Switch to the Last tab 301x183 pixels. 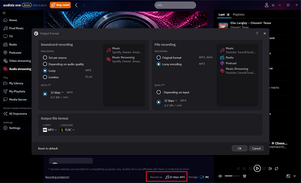tap(224, 15)
